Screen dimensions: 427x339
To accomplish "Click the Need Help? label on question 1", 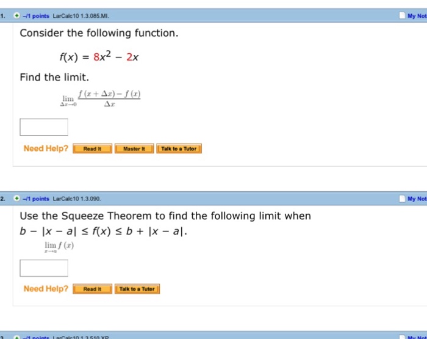I will (46, 148).
